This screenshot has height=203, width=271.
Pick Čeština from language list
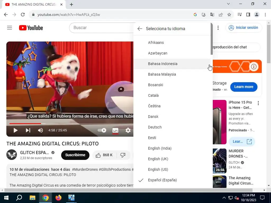(x=172, y=106)
